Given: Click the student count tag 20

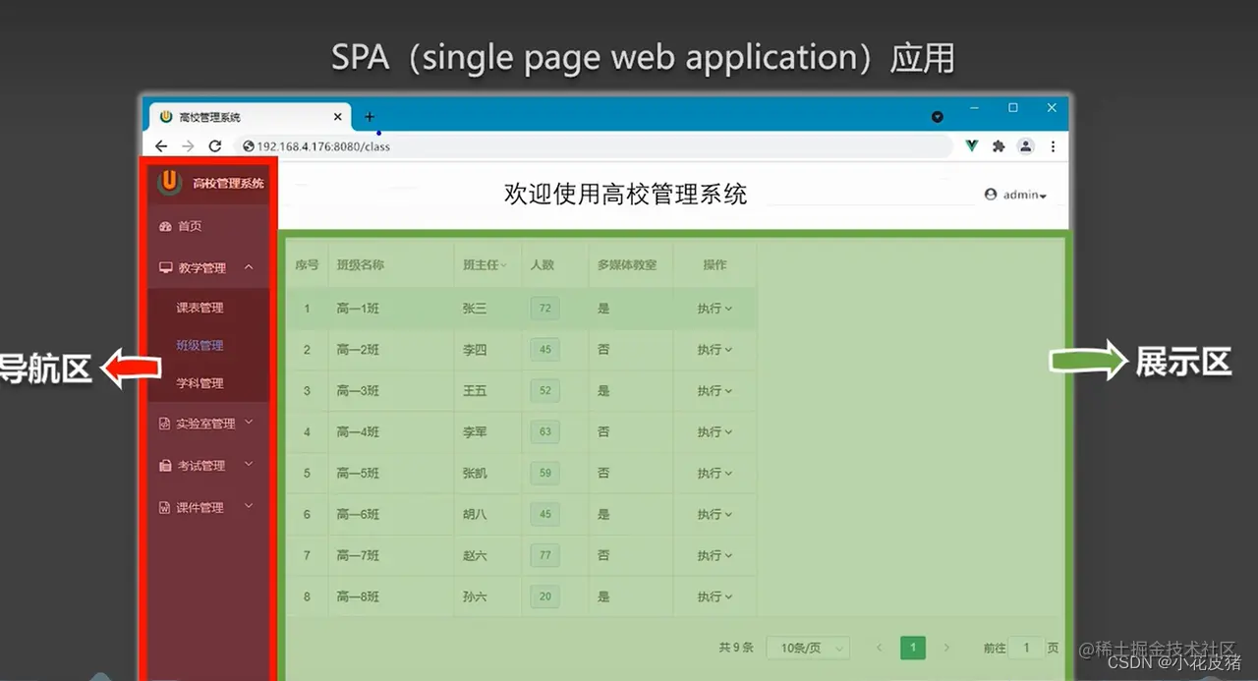Looking at the screenshot, I should (544, 597).
